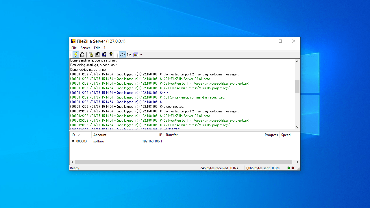
Task: Click the connection list left scroll arrow
Action: [x=72, y=162]
